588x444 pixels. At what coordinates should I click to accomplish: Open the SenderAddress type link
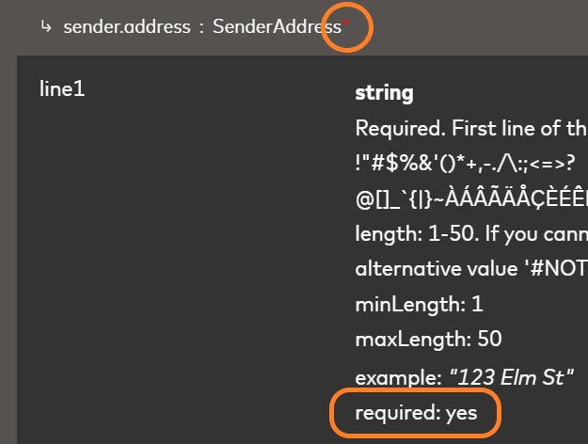pos(277,27)
